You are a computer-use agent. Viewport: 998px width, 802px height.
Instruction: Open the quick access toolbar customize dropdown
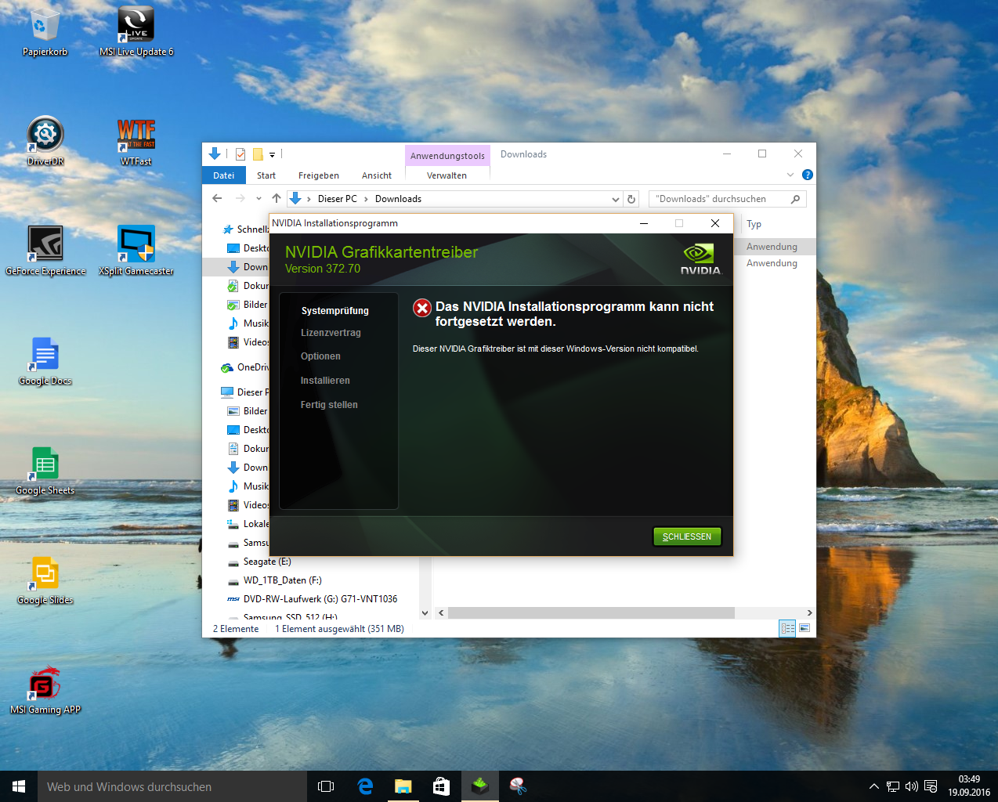pyautogui.click(x=273, y=154)
